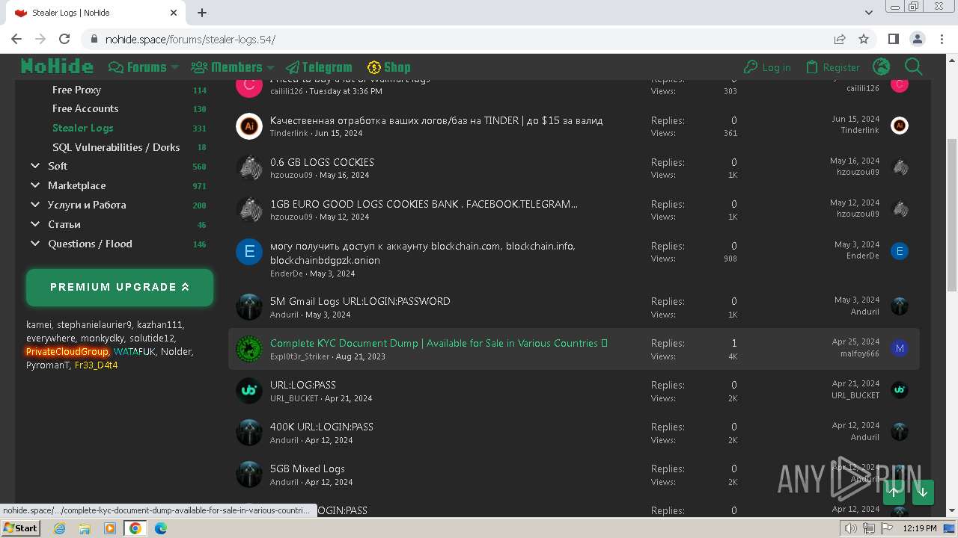The image size is (958, 538).
Task: Click the share page icon in address bar
Action: [840, 39]
